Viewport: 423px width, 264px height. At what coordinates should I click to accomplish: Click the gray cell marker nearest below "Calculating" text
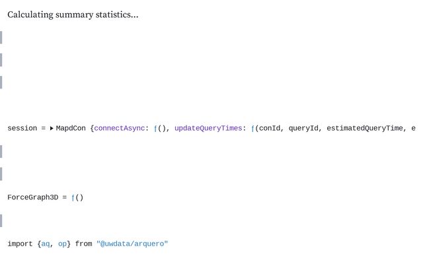point(1,37)
